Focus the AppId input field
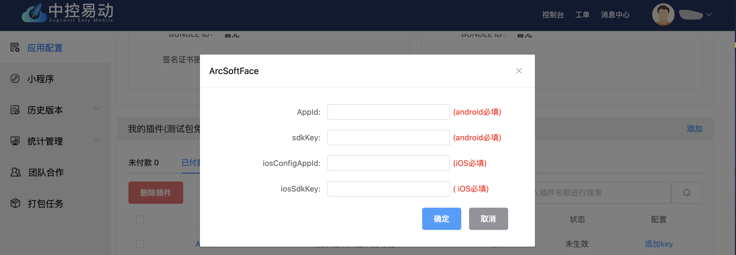 (388, 112)
